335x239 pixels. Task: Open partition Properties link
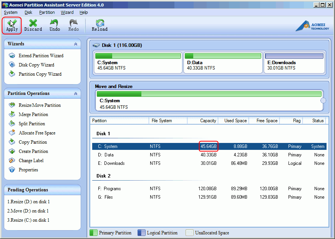[28, 170]
